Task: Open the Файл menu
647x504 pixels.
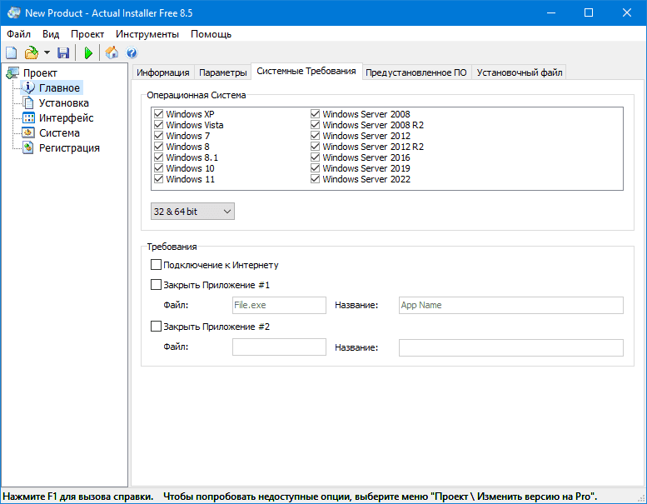Action: (x=18, y=34)
